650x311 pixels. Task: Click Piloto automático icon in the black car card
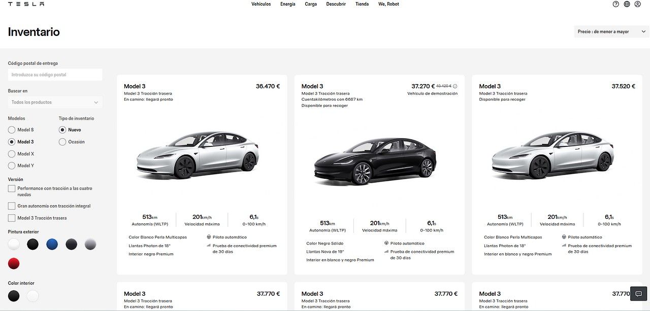pyautogui.click(x=386, y=243)
